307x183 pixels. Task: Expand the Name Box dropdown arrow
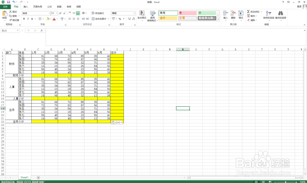pyautogui.click(x=17, y=30)
